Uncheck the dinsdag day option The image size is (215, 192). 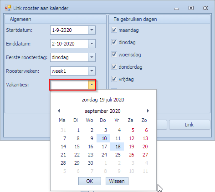[x=114, y=42]
